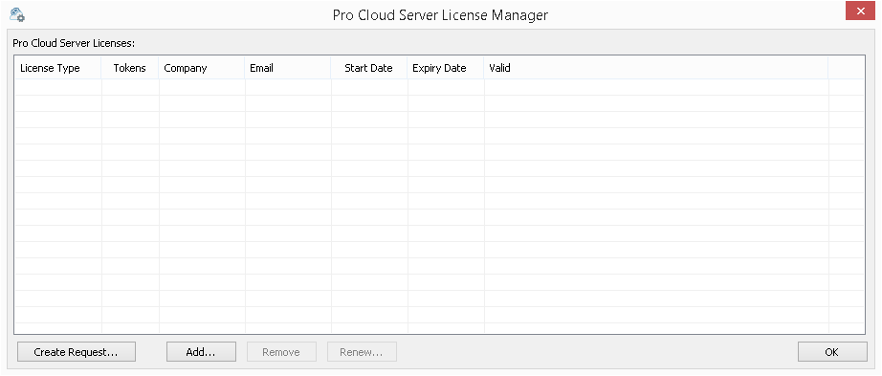Sort by Expiry Date column header
Image resolution: width=882 pixels, height=376 pixels.
(x=446, y=68)
